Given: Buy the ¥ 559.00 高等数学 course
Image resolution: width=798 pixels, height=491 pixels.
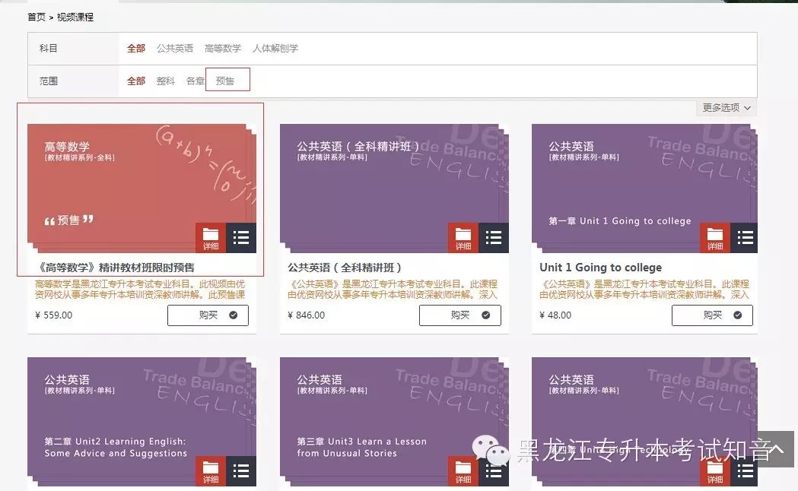Looking at the screenshot, I should coord(208,315).
